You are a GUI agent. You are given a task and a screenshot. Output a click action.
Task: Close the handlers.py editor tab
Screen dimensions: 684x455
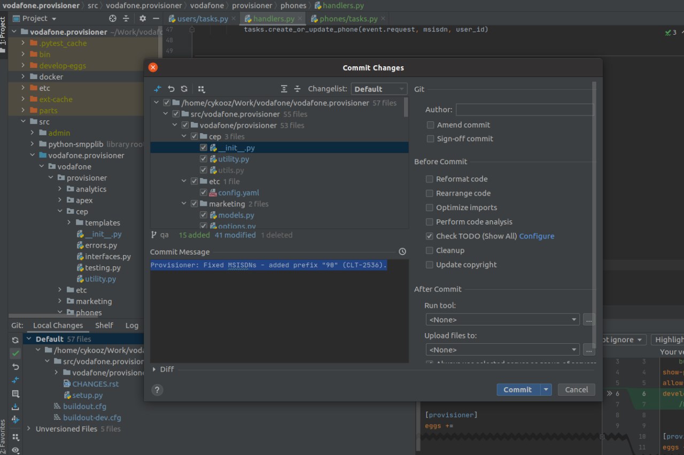300,18
